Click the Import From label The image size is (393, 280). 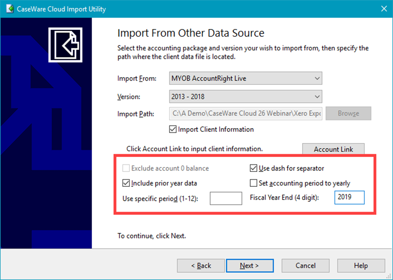coord(137,79)
